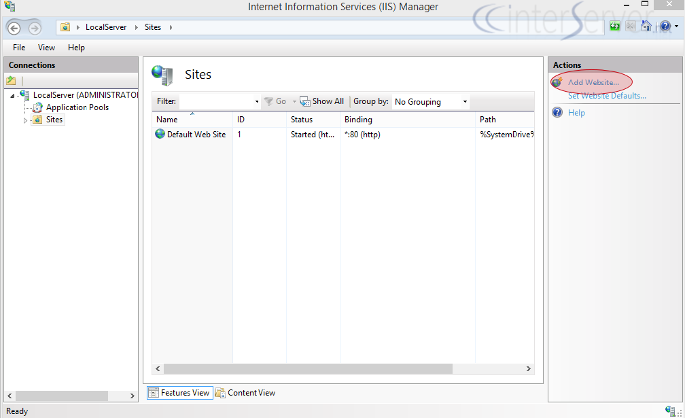Click the Help icon in Actions pane
The height and width of the screenshot is (418, 685).
pyautogui.click(x=557, y=112)
